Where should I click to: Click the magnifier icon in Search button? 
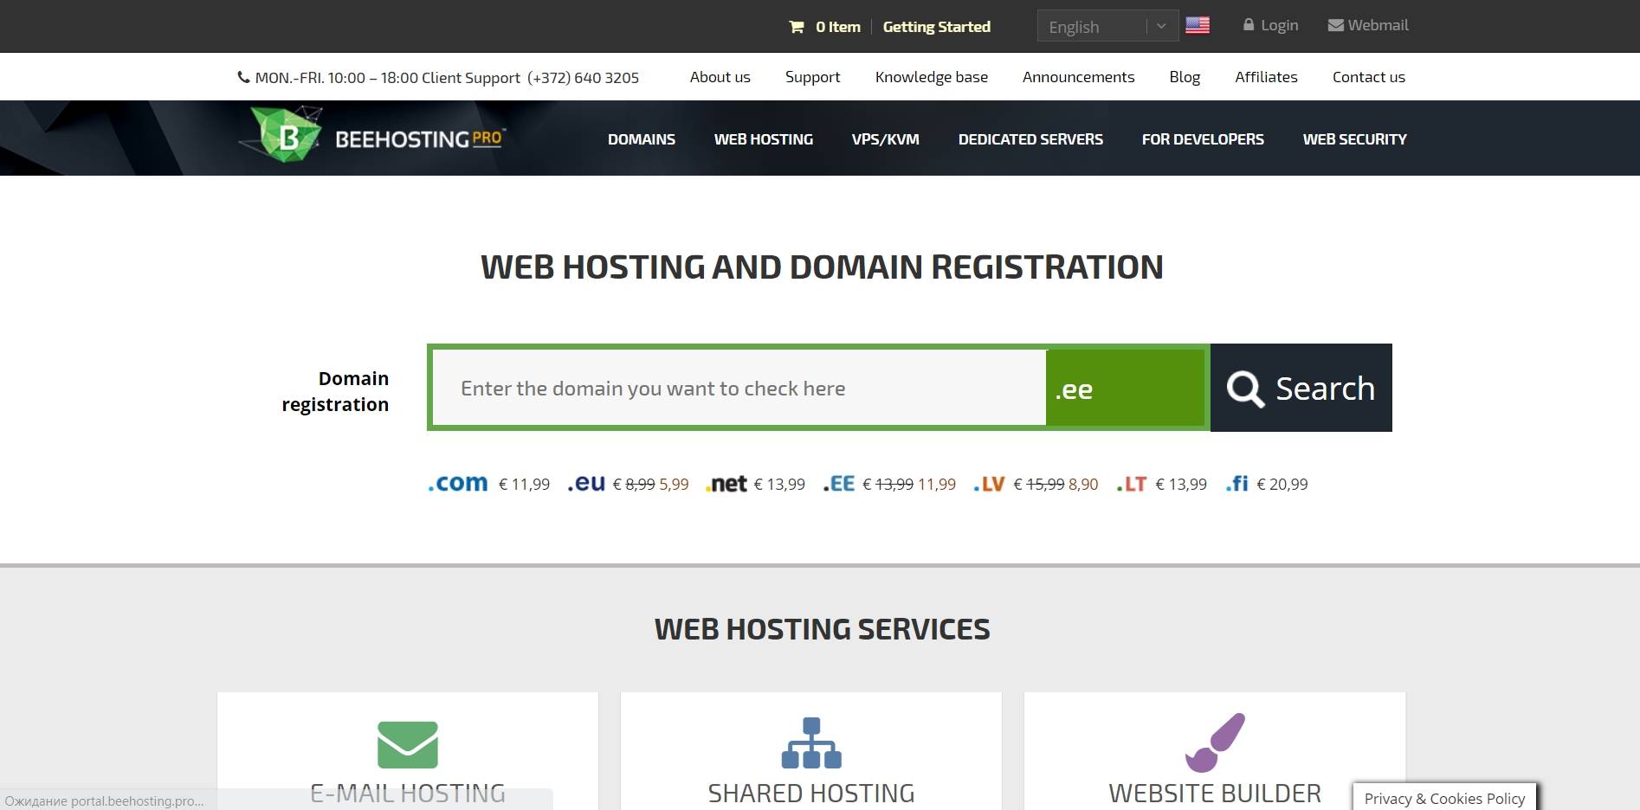(x=1245, y=389)
